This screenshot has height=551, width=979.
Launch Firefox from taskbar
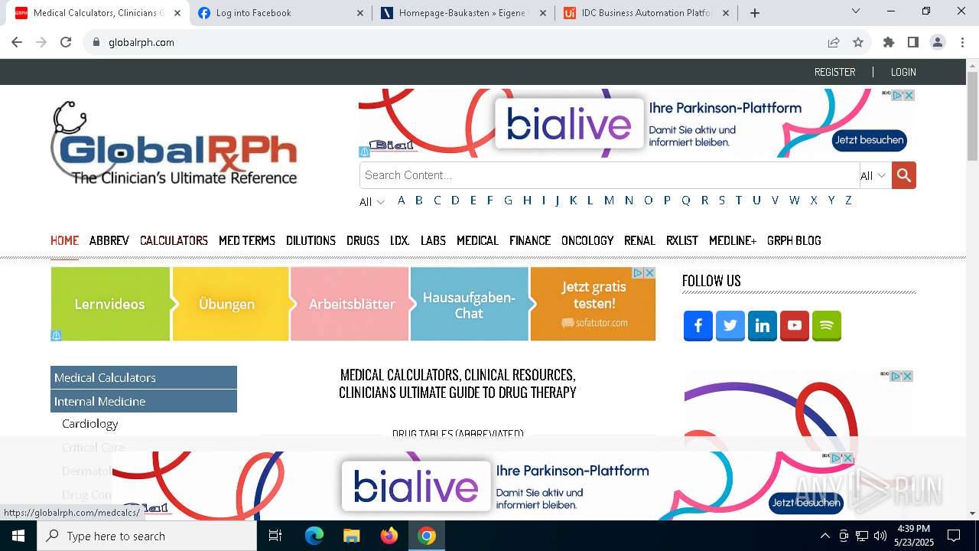[x=389, y=536]
